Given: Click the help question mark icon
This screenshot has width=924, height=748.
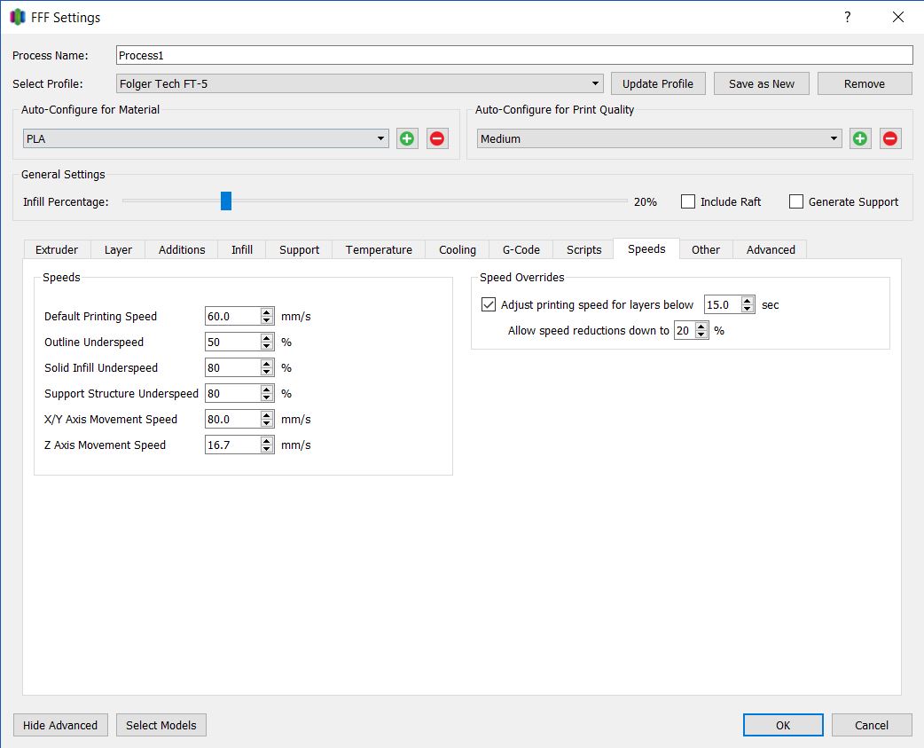Looking at the screenshot, I should click(x=848, y=17).
